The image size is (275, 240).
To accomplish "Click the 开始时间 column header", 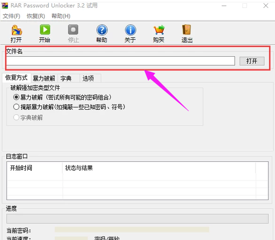I will pos(35,168).
